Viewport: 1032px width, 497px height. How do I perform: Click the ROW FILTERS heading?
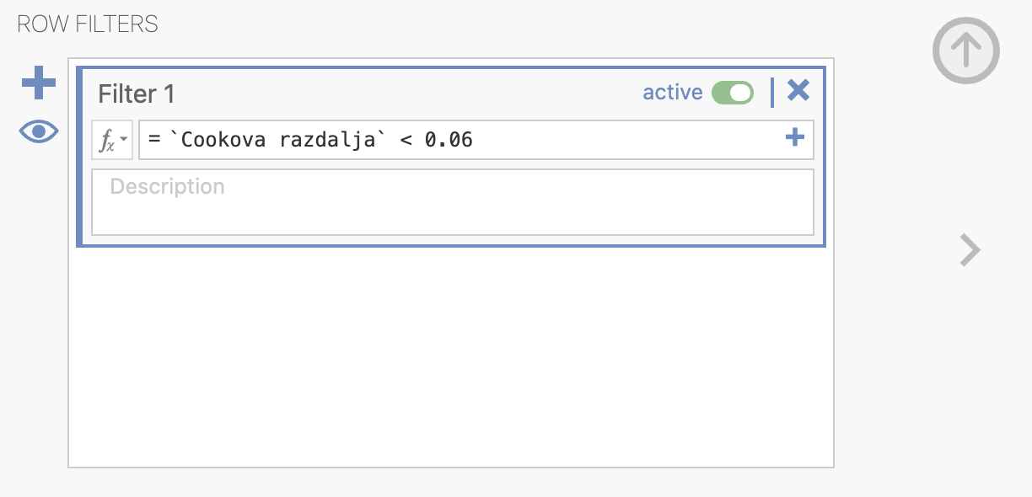(x=88, y=24)
